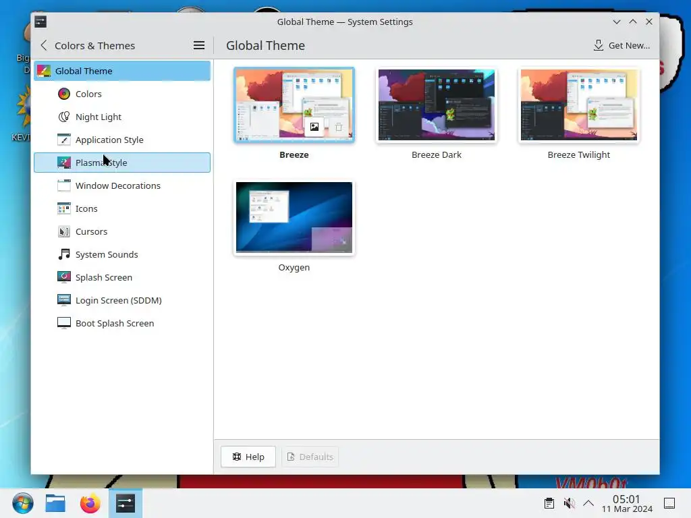This screenshot has width=691, height=518.
Task: Click the Colors wheel icon
Action: (x=64, y=94)
